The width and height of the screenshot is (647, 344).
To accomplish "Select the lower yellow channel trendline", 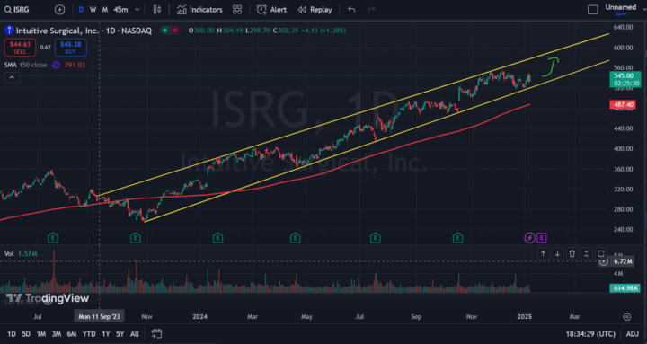I will [x=377, y=141].
